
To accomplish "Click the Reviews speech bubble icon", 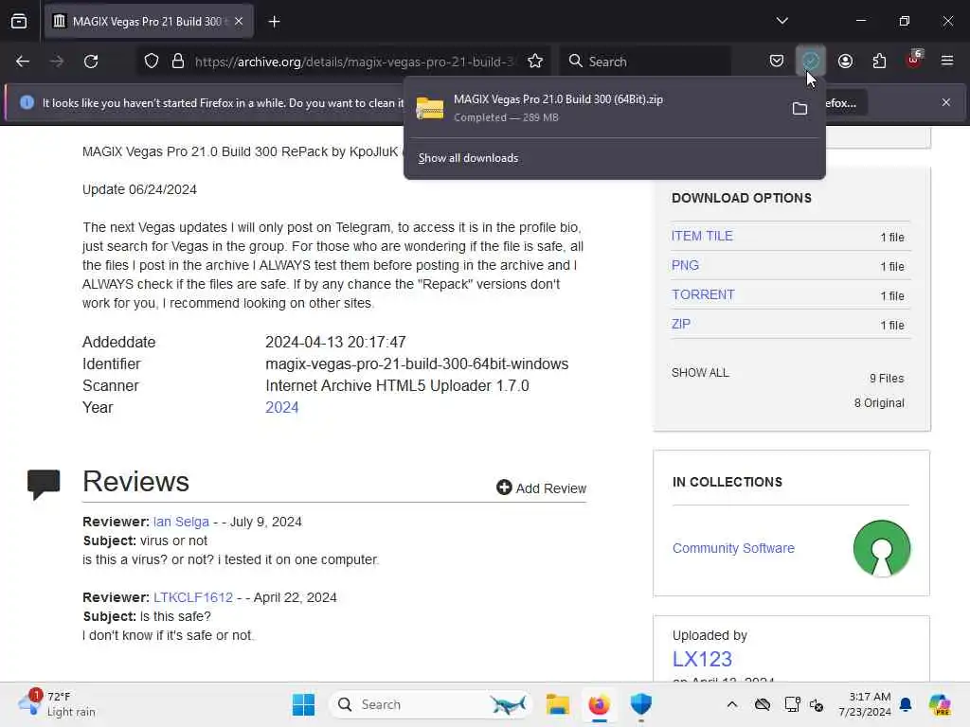I will pos(44,484).
